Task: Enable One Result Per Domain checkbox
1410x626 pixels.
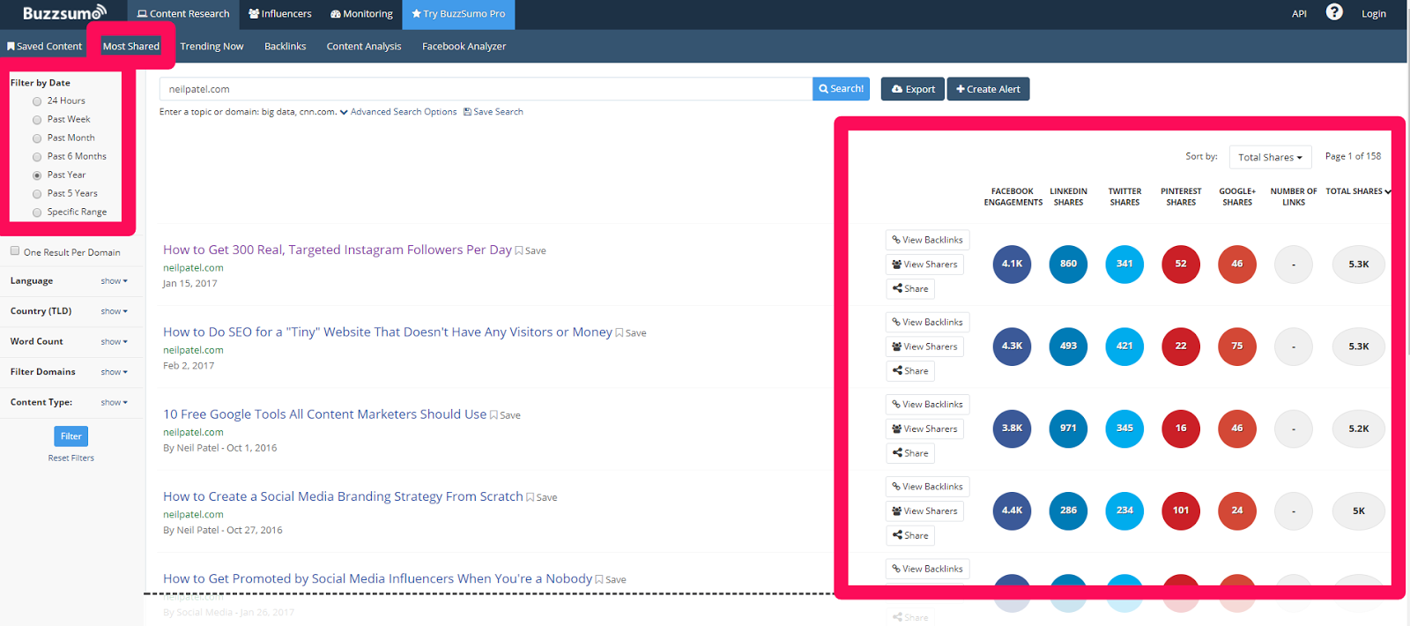Action: point(15,251)
